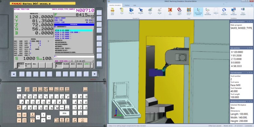
Task: Open the Machine geometry dropdown
Action: click(141, 11)
